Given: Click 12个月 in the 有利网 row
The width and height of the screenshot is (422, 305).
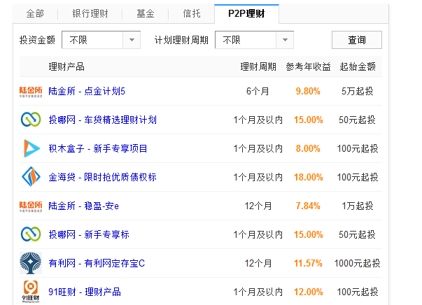Looking at the screenshot, I should pos(258,263).
